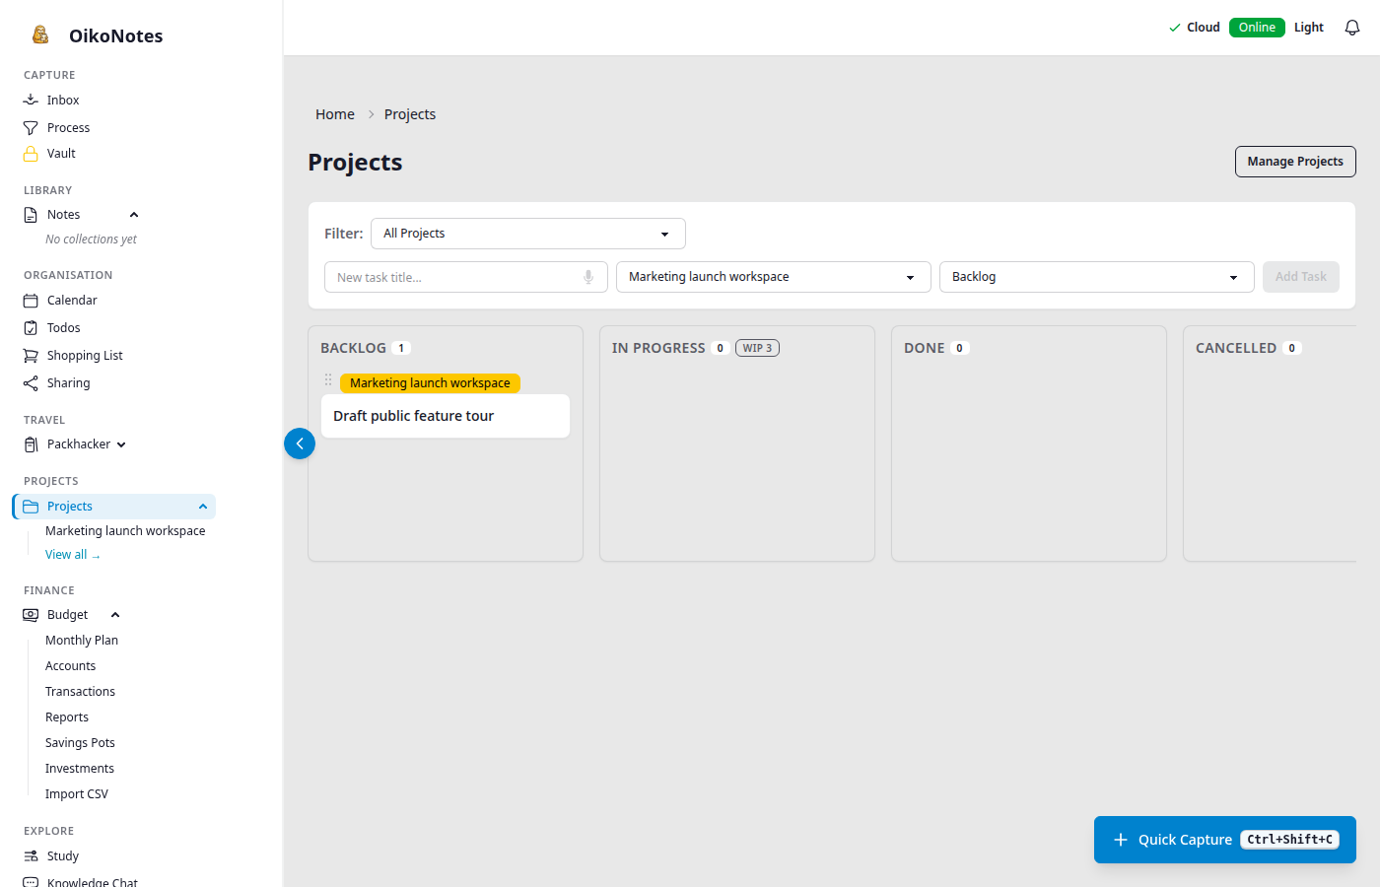The height and width of the screenshot is (887, 1380).
Task: Open Marketing launch workspace in sidebar
Action: pyautogui.click(x=125, y=531)
